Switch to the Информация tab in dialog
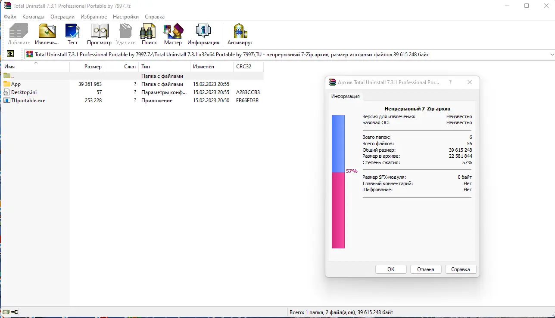Viewport: 555px width, 318px height. tap(345, 96)
